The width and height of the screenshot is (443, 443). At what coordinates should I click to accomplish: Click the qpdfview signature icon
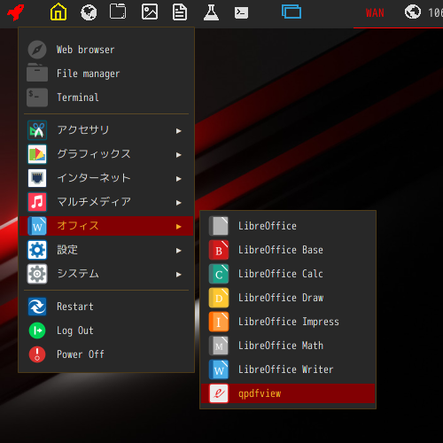point(219,393)
